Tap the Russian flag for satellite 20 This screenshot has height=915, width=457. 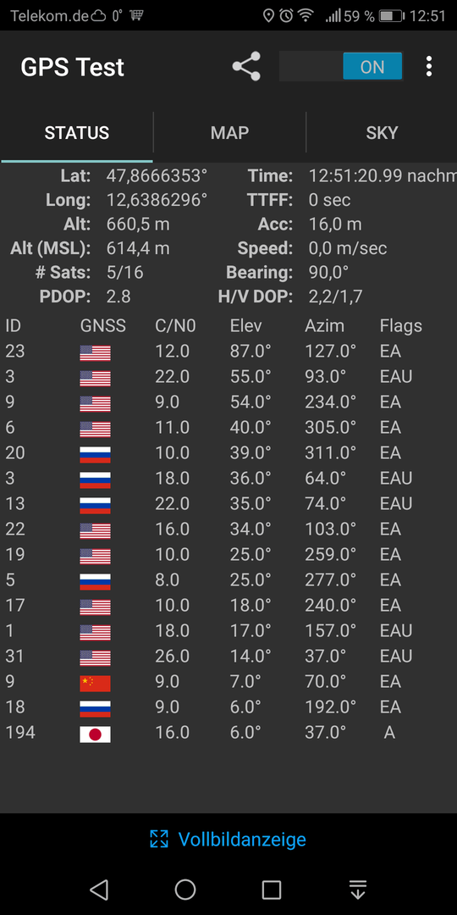pyautogui.click(x=95, y=454)
